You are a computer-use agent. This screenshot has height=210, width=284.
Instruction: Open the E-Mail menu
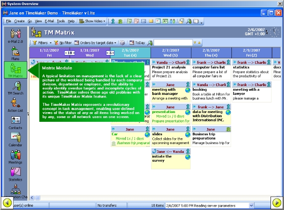point(49,21)
